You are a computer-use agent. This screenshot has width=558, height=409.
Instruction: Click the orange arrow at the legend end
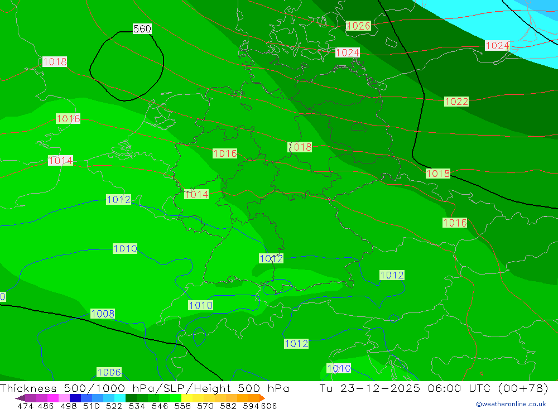262,398
